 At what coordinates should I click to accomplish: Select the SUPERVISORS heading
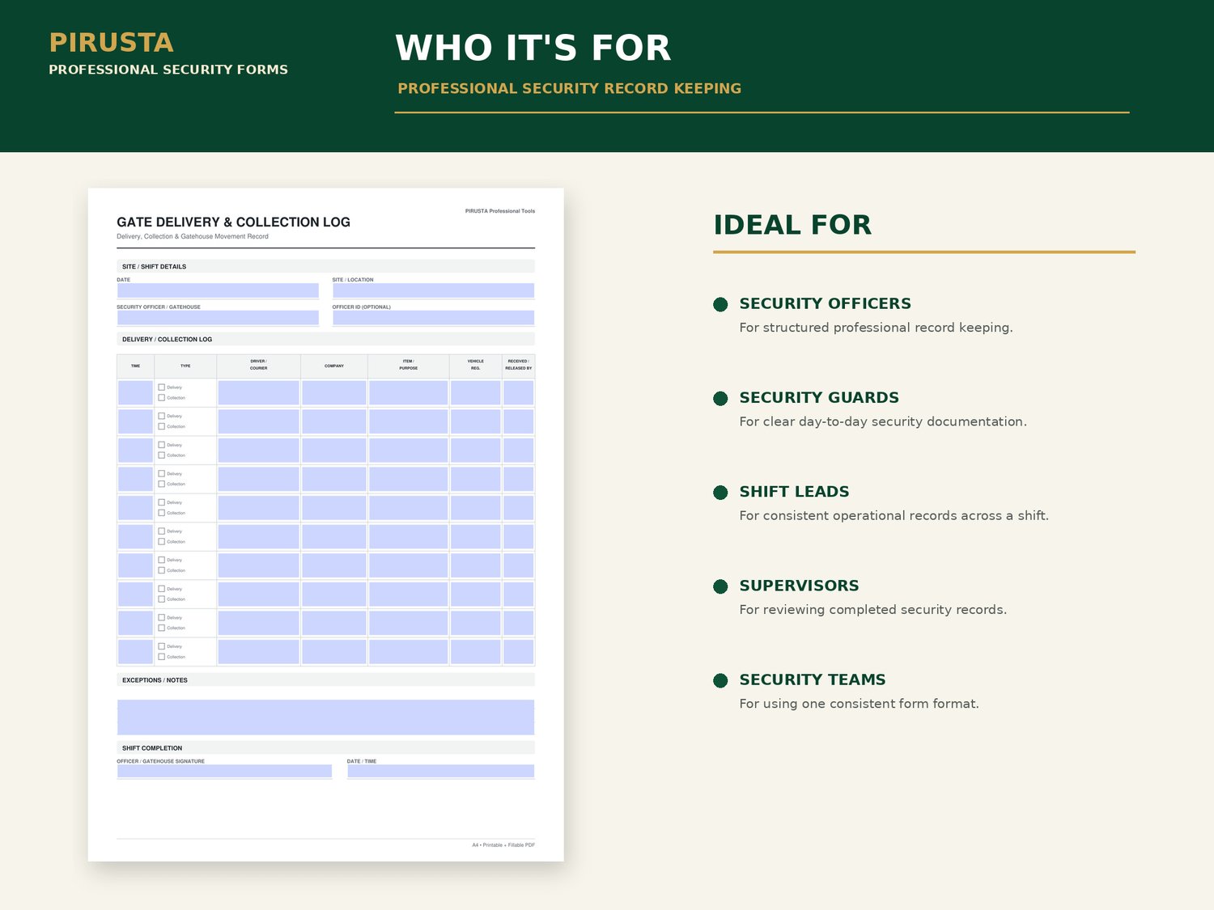coord(799,586)
